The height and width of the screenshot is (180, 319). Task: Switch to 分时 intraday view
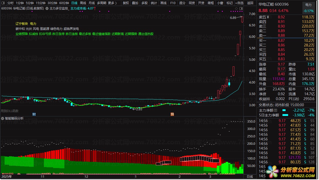point(10,3)
